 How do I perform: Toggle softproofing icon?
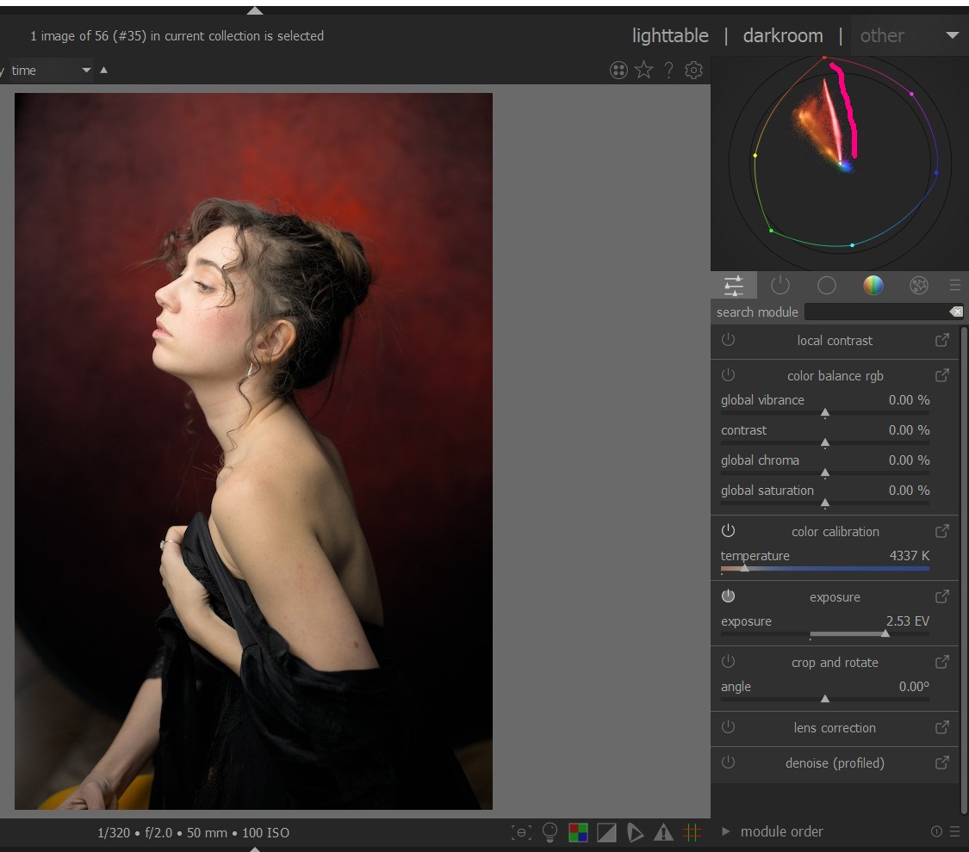pos(635,832)
